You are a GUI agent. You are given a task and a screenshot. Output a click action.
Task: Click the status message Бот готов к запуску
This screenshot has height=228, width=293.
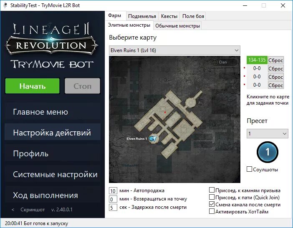(46, 223)
